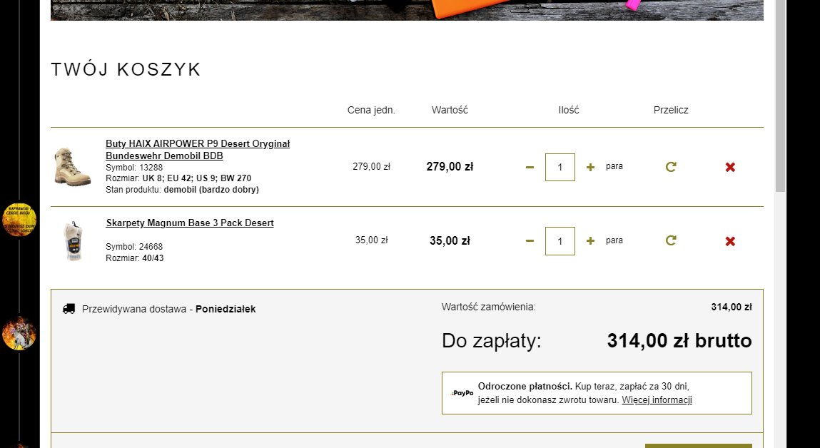
Task: Click the '314,00 zł brutto' total
Action: (x=679, y=341)
